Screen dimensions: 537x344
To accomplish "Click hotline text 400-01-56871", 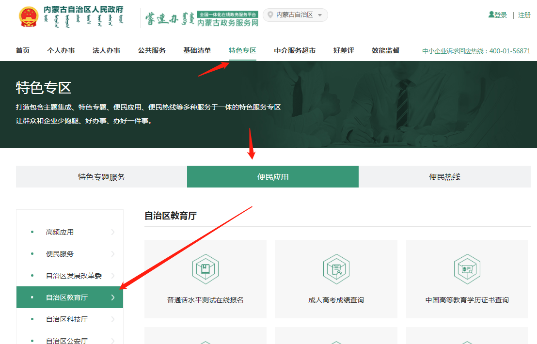I will click(x=509, y=51).
